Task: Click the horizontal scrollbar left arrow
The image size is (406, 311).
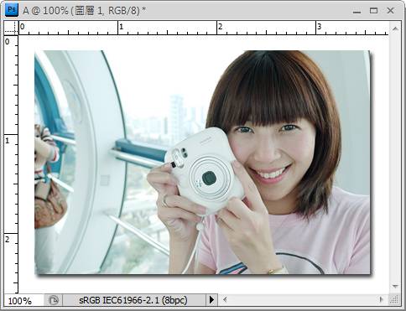Action: (225, 300)
